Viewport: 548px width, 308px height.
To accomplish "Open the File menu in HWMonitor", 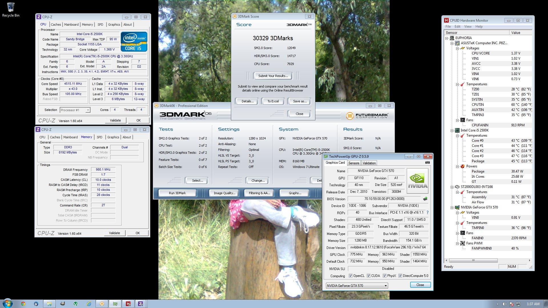I will tap(448, 27).
